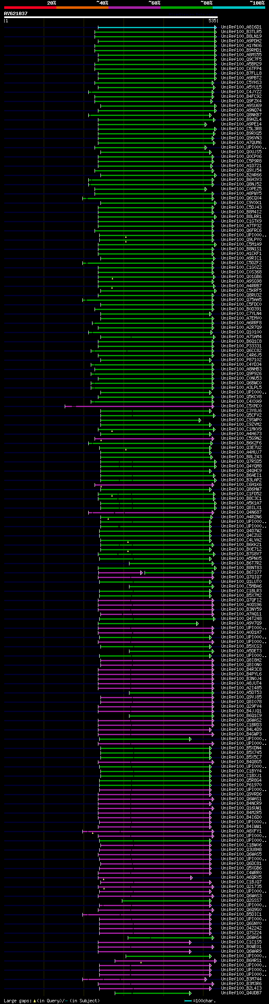269x1004 pixels.
Task: Select UniRef100_Q9LPY0 label
Action: (x=241, y=240)
